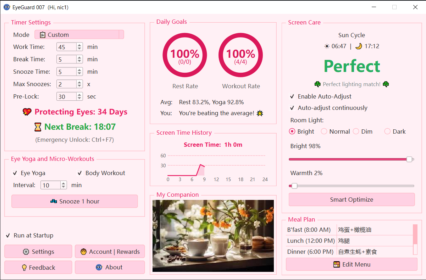Image resolution: width=426 pixels, height=280 pixels.
Task: Click the star icon after 'You're beating the average!'
Action: 260,113
